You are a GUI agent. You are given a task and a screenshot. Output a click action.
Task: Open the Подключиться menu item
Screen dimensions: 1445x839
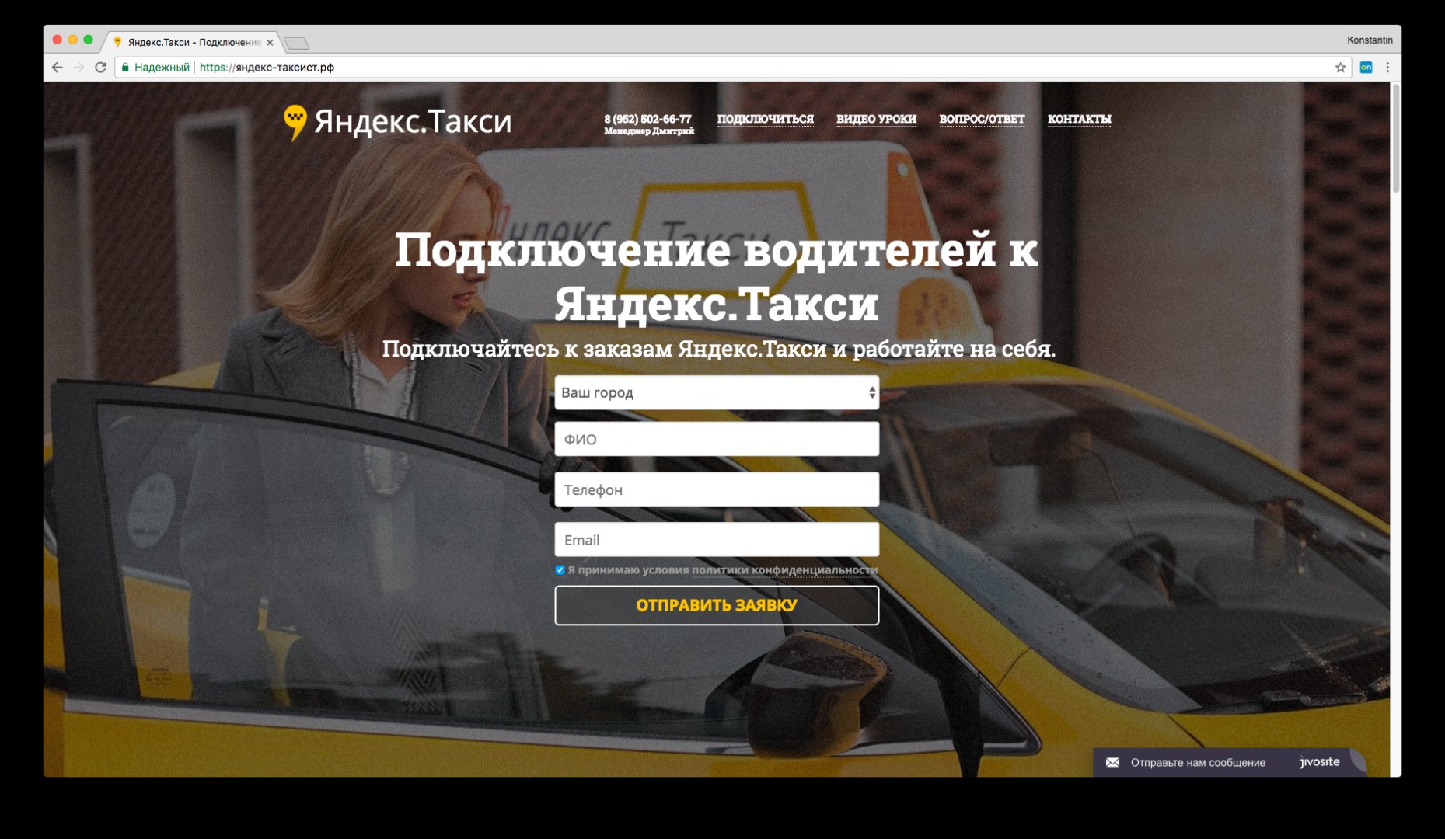[x=765, y=119]
